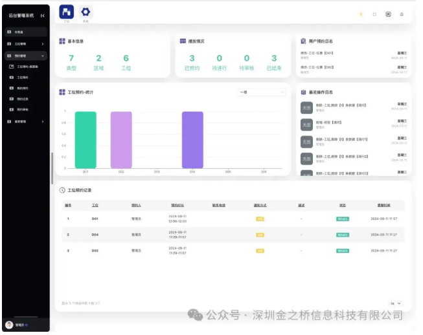This screenshot has height=335, width=423.
Task: Toggle the yellow theme icon in the header
Action: point(361,14)
